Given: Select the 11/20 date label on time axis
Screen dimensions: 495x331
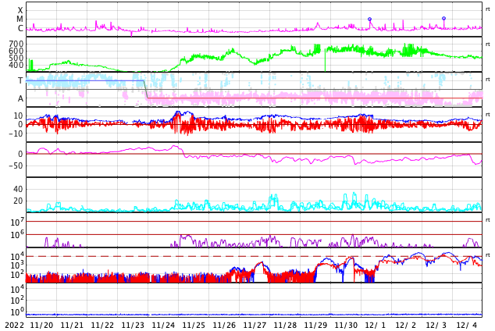Looking at the screenshot, I should click(41, 325).
